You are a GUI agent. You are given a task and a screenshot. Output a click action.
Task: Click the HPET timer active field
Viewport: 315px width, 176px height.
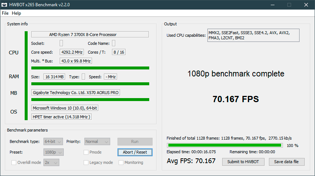[x=62, y=117]
